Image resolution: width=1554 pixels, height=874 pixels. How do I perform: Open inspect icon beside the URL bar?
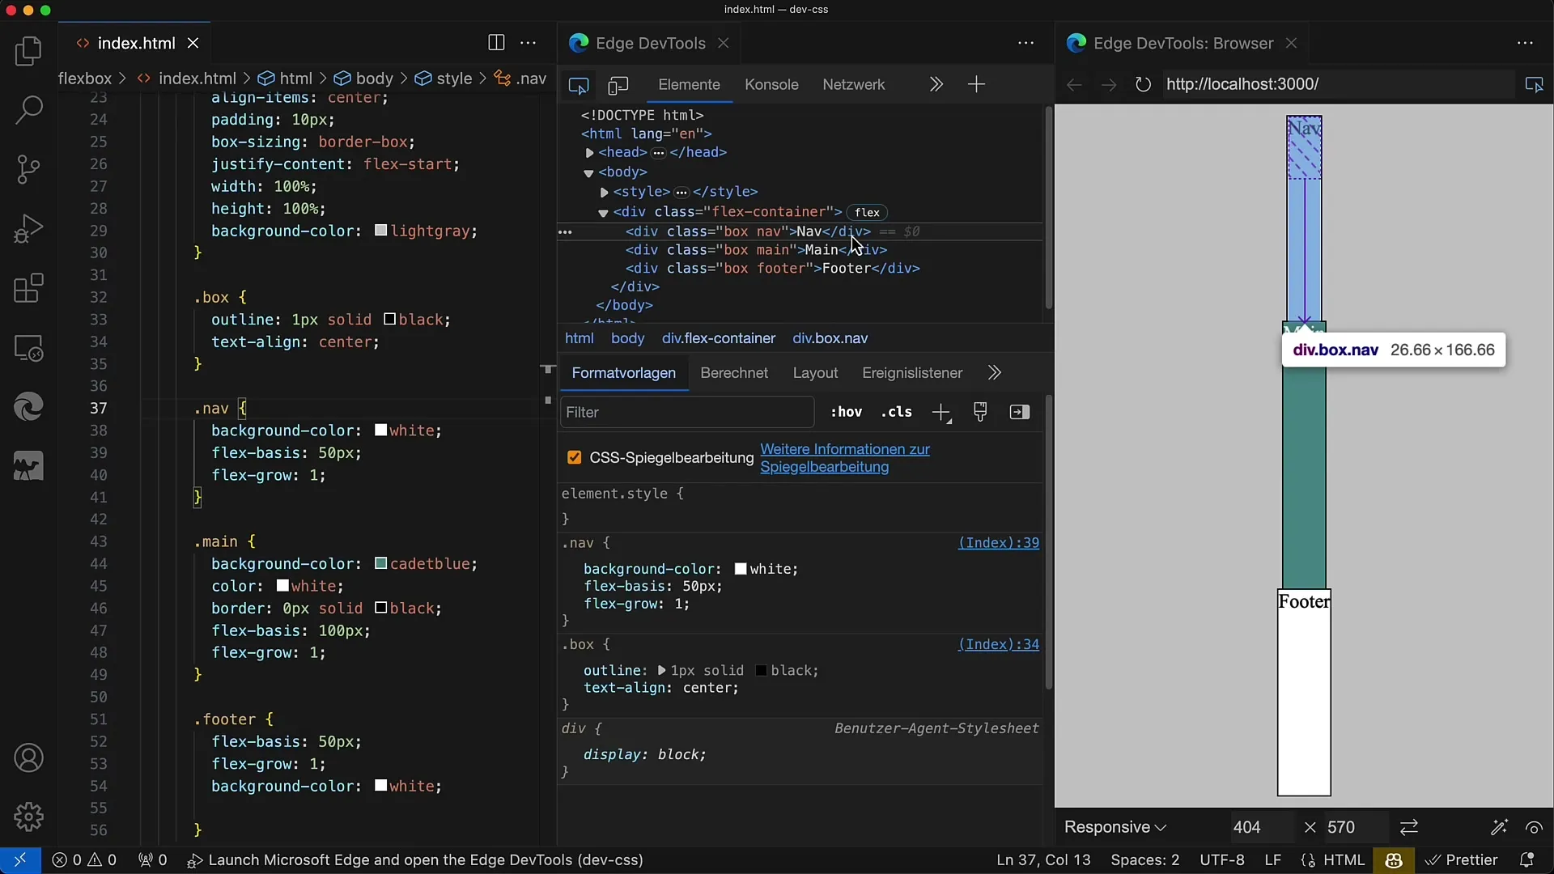(1534, 84)
